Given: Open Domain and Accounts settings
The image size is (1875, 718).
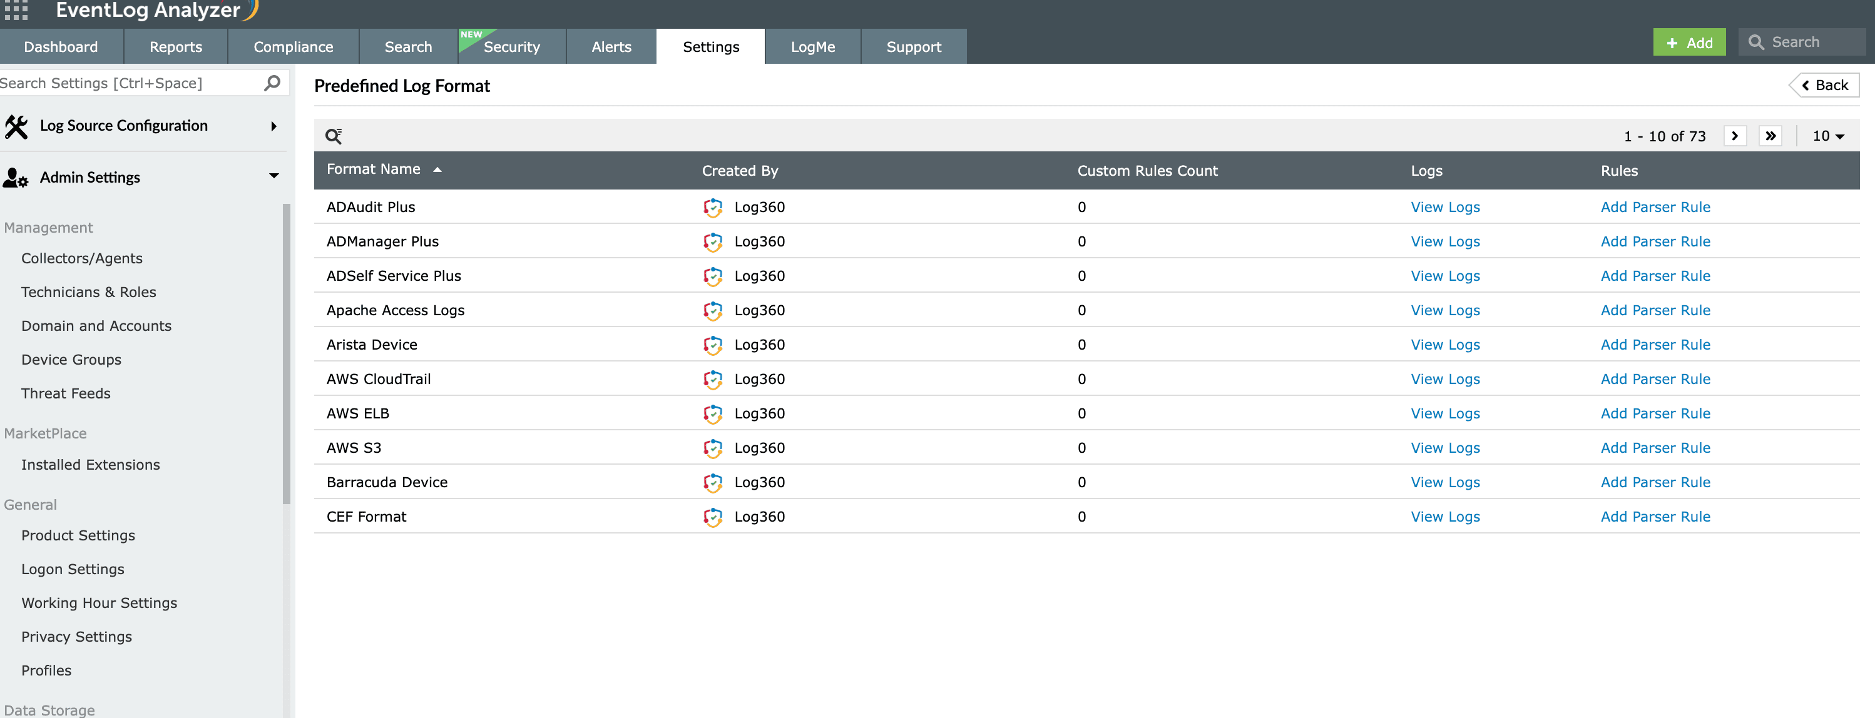Looking at the screenshot, I should (96, 326).
